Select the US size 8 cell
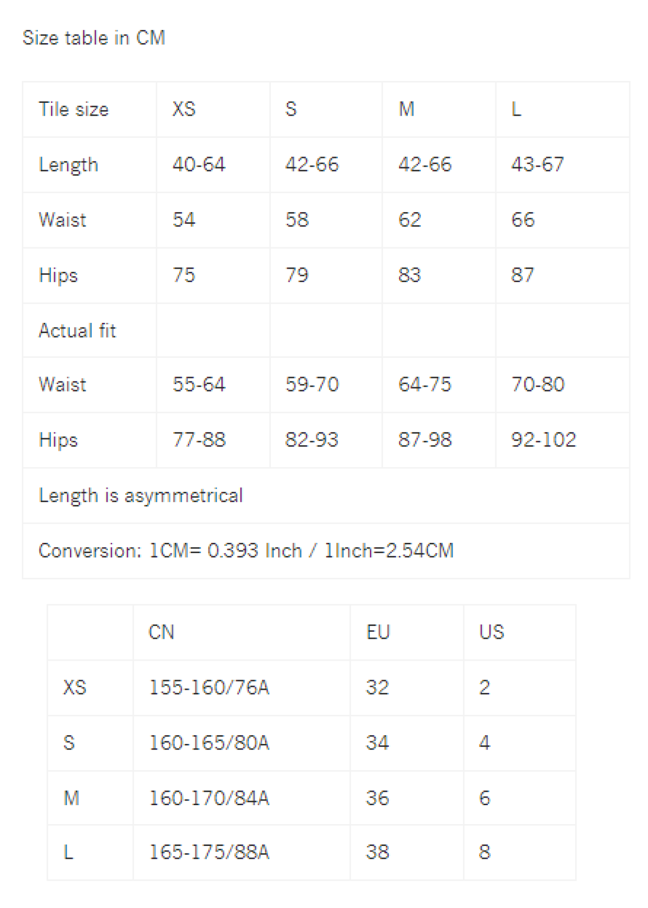648x908 pixels. (x=520, y=852)
